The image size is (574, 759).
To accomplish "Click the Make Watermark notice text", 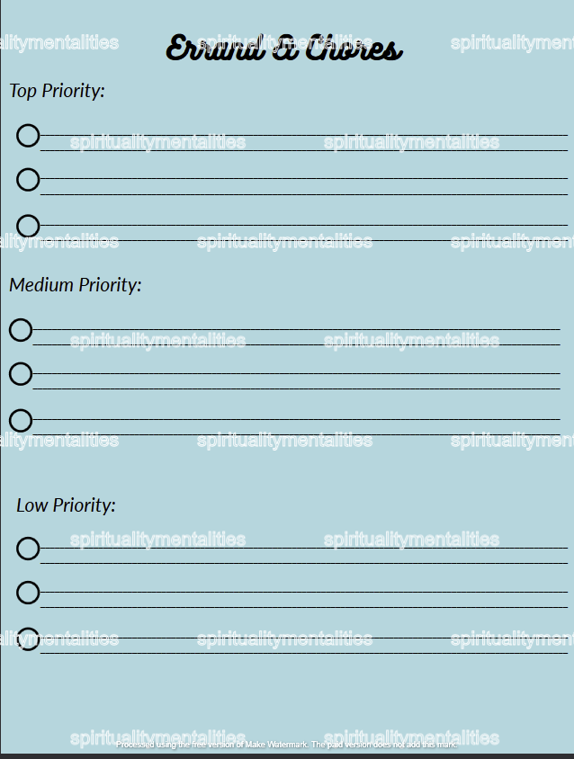I will point(287,745).
